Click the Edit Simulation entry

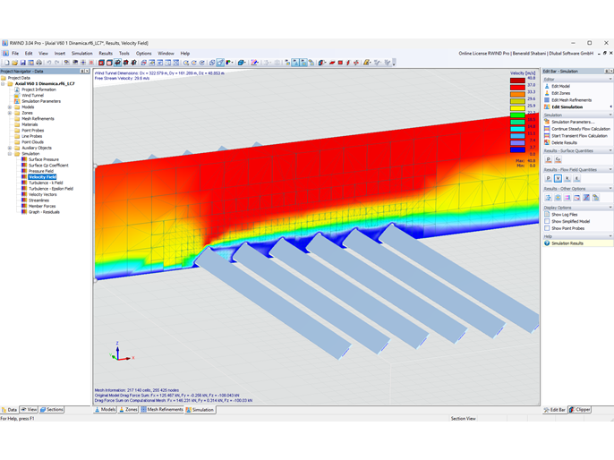567,106
